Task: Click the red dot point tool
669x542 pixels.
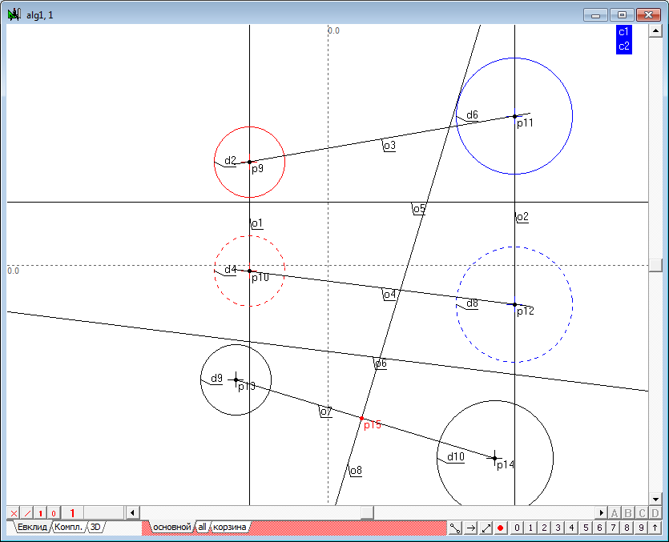Action: (x=501, y=528)
